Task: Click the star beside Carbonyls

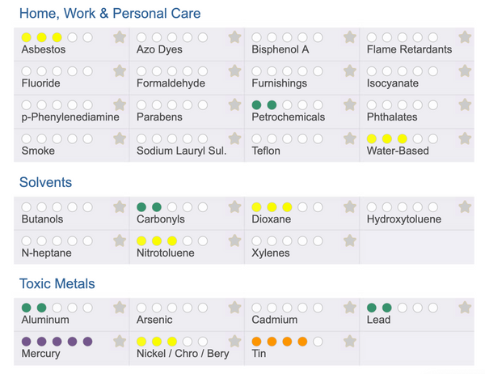Action: coord(234,207)
